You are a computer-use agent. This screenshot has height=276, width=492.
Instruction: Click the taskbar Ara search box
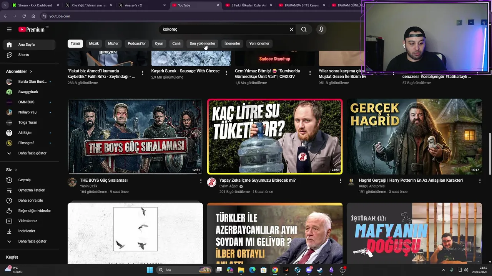(x=184, y=270)
